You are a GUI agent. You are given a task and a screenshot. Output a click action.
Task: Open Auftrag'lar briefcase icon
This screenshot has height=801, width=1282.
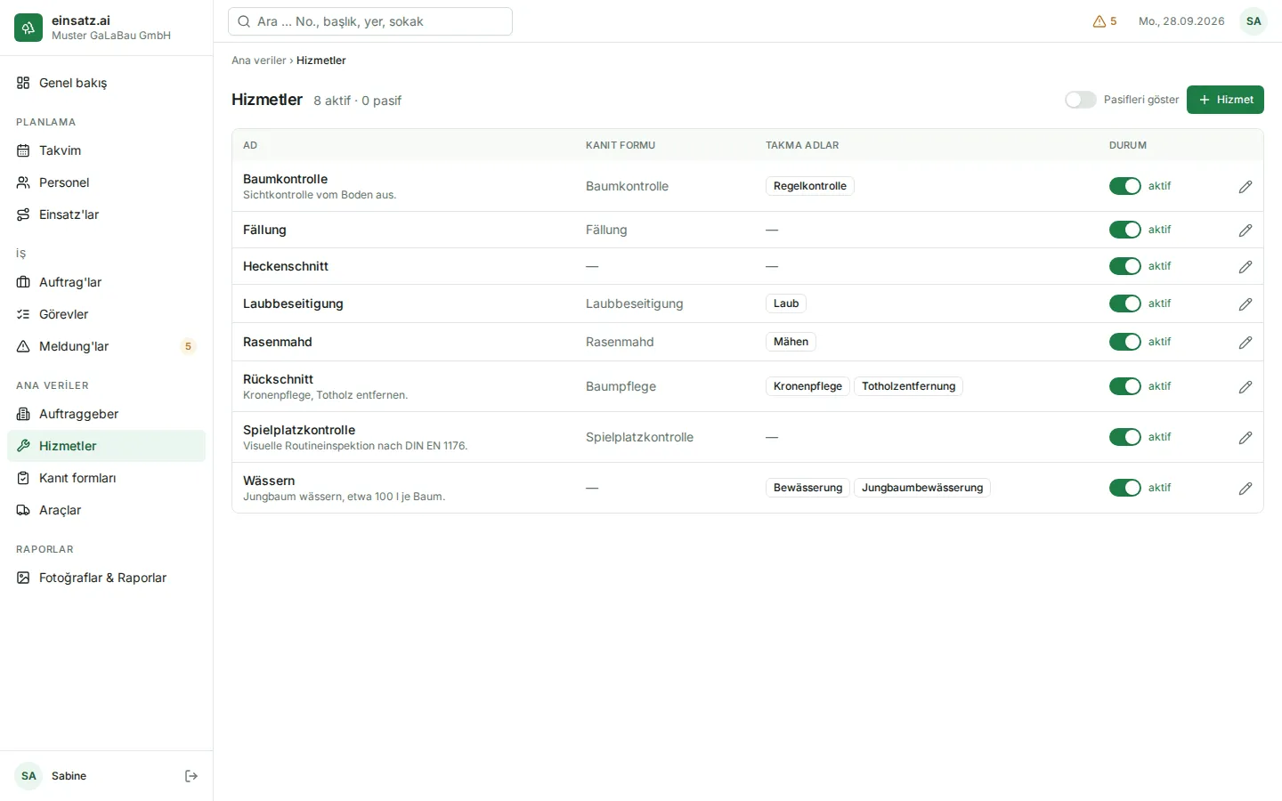(23, 282)
